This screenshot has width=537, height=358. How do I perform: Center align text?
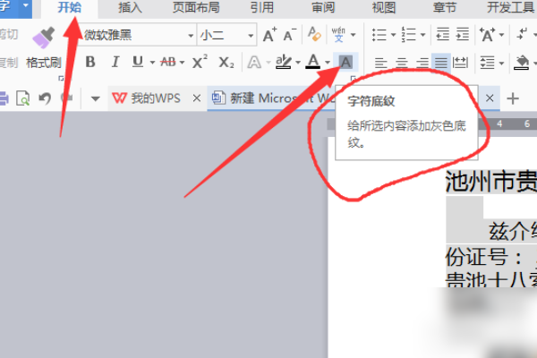[401, 63]
